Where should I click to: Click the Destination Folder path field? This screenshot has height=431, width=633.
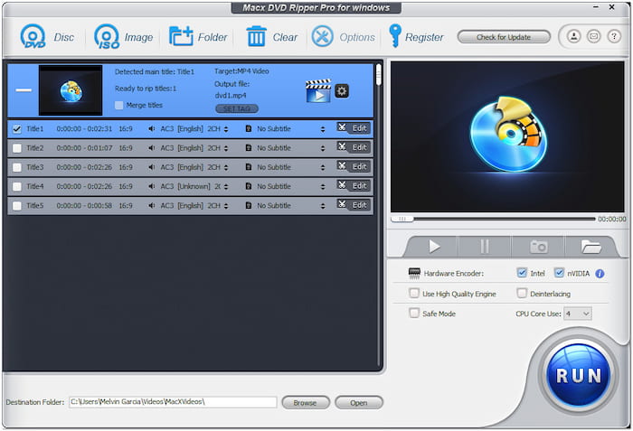tap(173, 402)
